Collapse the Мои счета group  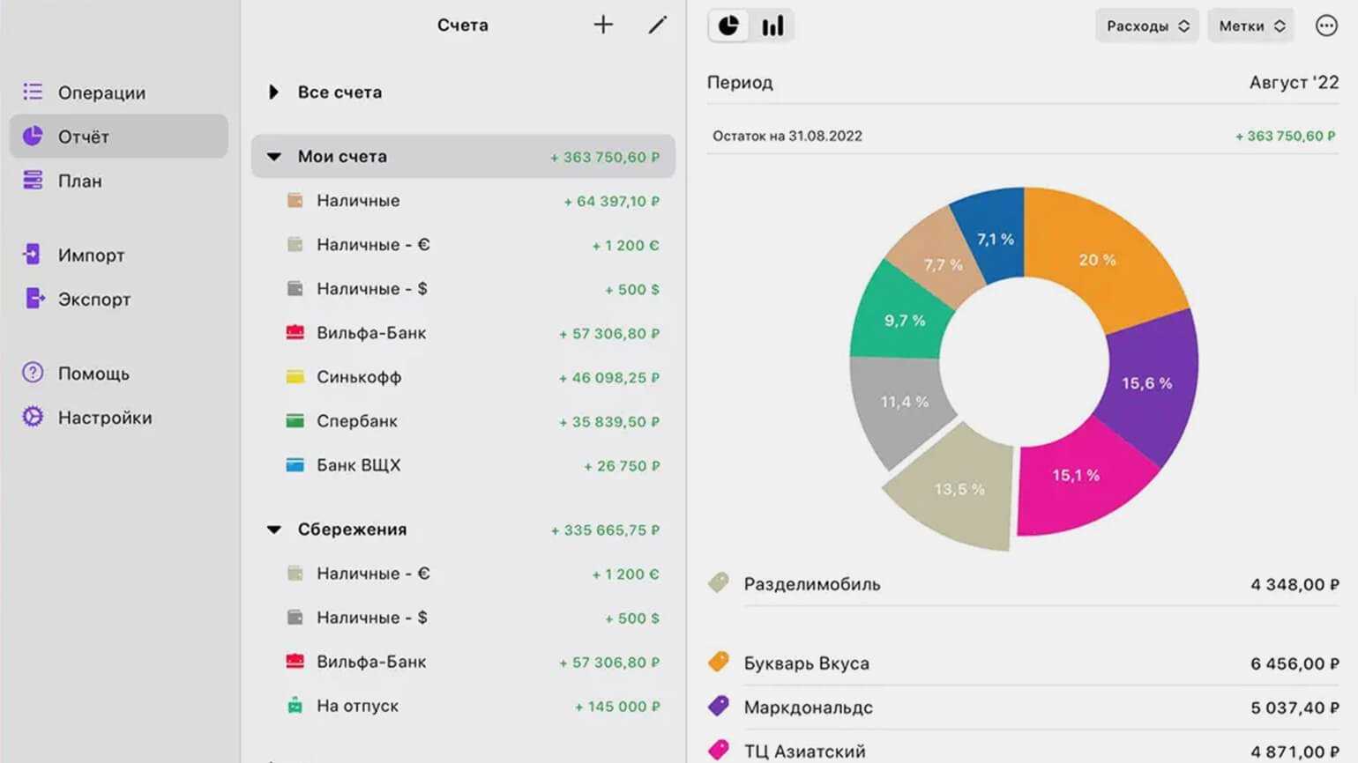pos(274,157)
